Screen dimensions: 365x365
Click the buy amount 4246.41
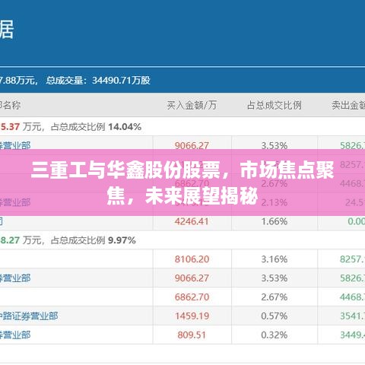(x=192, y=221)
